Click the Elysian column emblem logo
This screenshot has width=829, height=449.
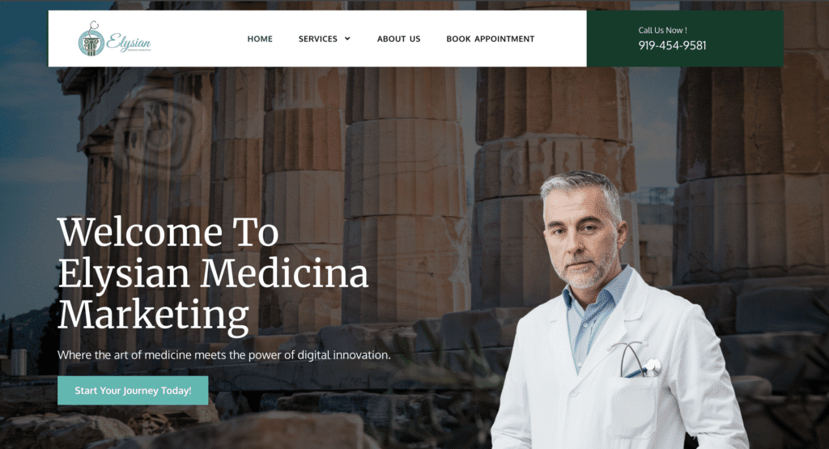click(x=91, y=39)
